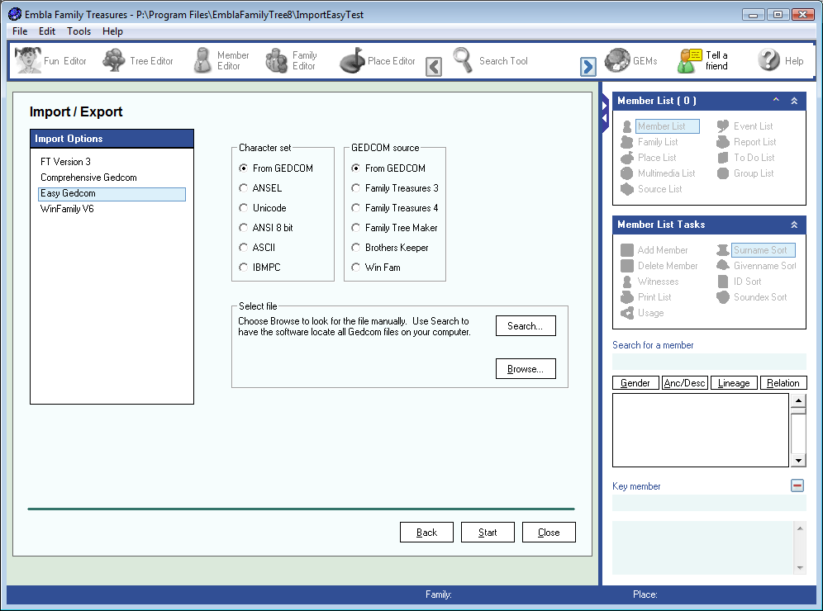Open GEMs from toolbar
This screenshot has height=611, width=823.
[x=631, y=61]
